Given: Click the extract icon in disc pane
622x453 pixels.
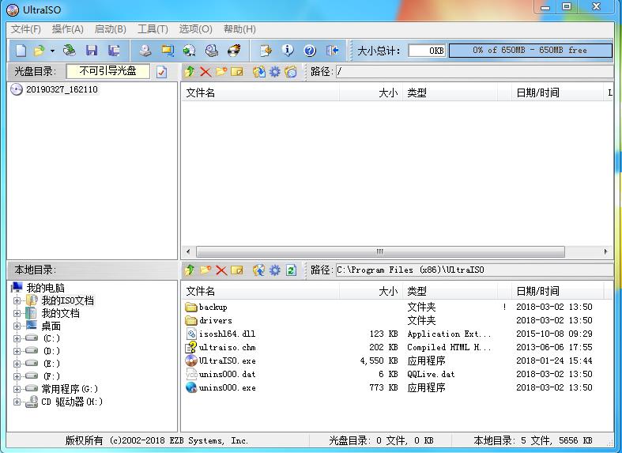Looking at the screenshot, I should (x=259, y=72).
